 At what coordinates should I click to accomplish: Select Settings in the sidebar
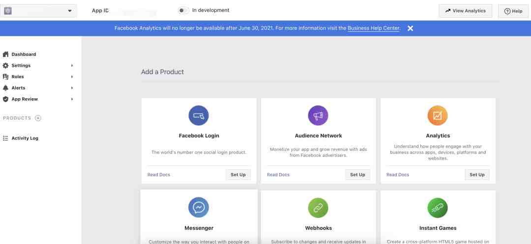pyautogui.click(x=21, y=66)
